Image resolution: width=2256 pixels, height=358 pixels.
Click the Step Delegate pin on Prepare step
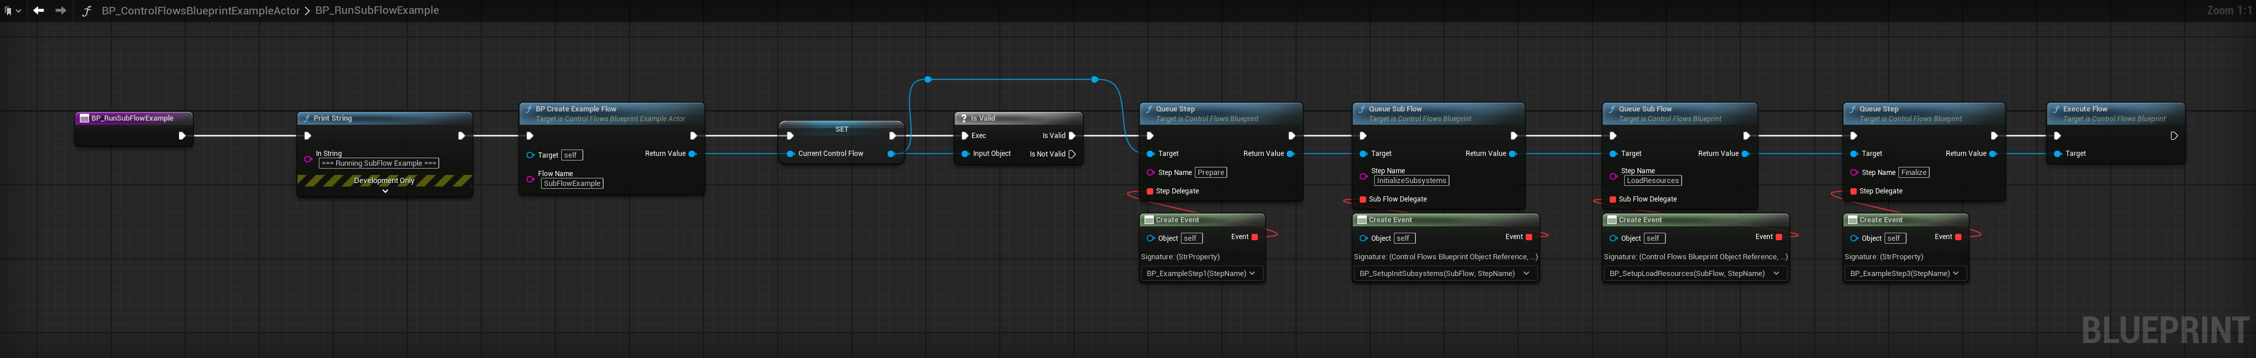point(1150,191)
